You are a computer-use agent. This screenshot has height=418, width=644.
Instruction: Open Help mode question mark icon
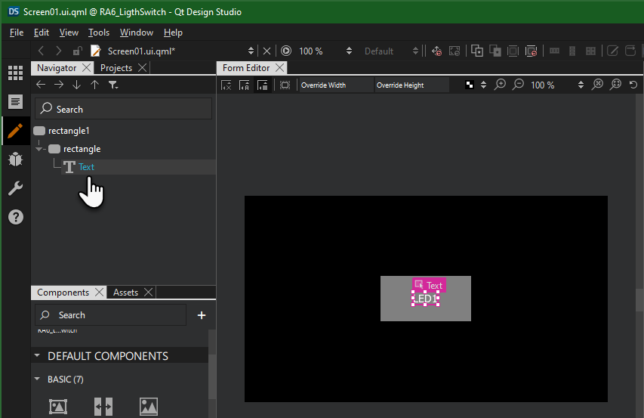click(15, 217)
